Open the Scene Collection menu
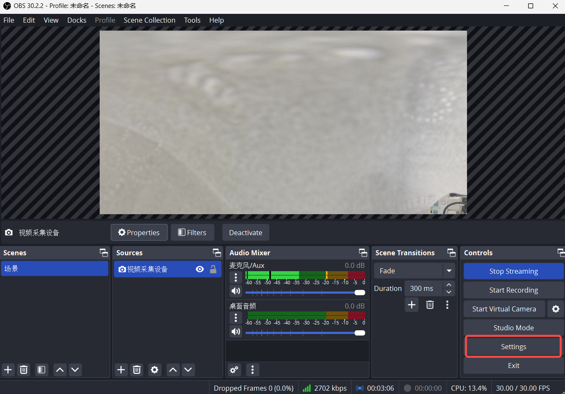 click(x=150, y=20)
